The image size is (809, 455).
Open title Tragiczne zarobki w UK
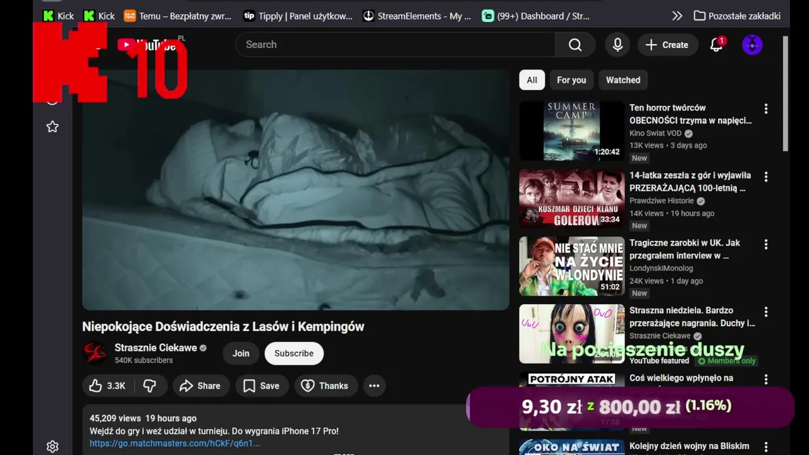pyautogui.click(x=684, y=249)
